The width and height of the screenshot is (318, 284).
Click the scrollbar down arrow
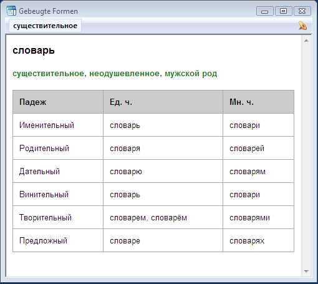(x=306, y=272)
